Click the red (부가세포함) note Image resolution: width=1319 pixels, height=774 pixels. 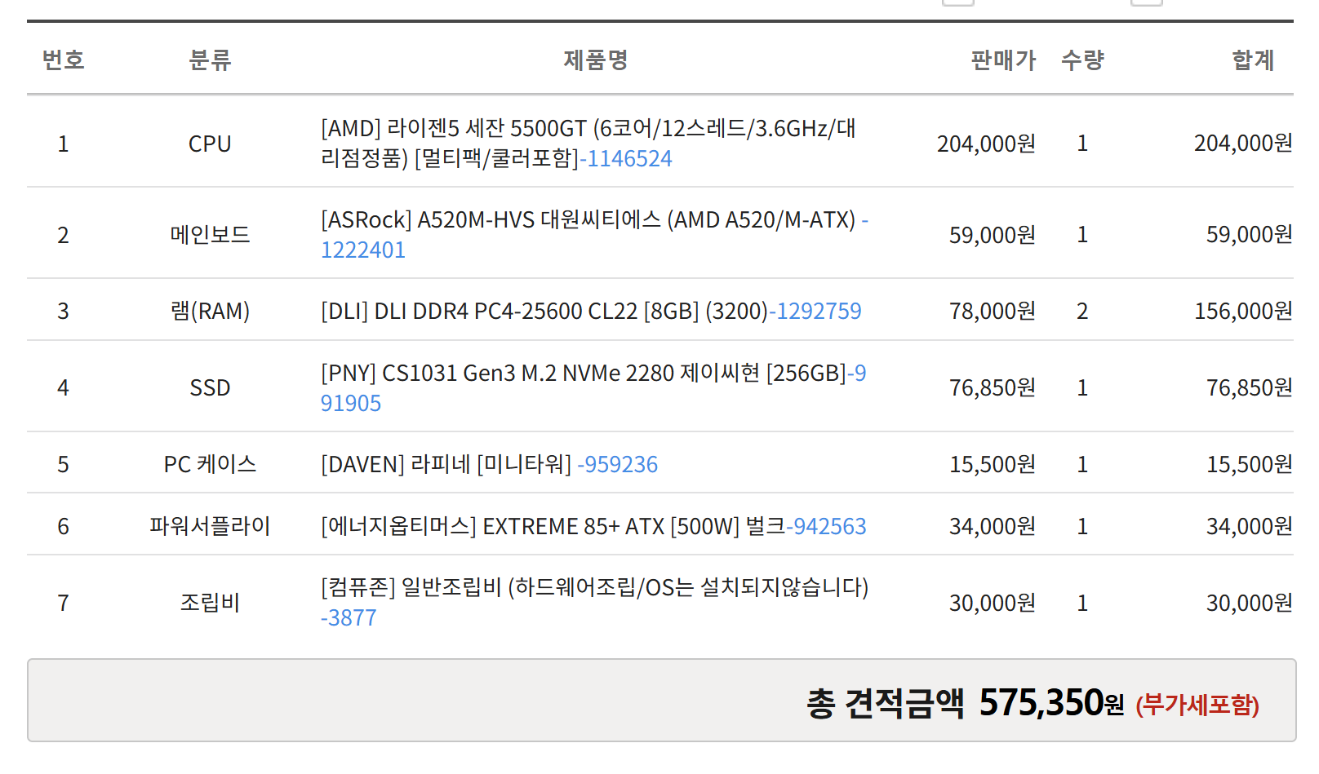[x=1197, y=705]
